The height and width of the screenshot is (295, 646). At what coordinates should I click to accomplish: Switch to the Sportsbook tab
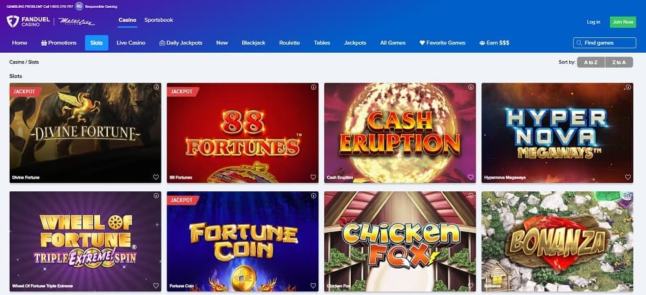159,20
